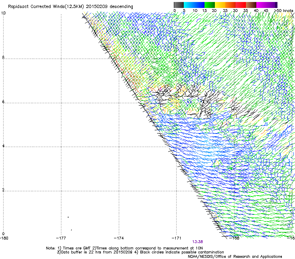
Task: Click the '0' latitude axis label
Action: [x=3, y=234]
